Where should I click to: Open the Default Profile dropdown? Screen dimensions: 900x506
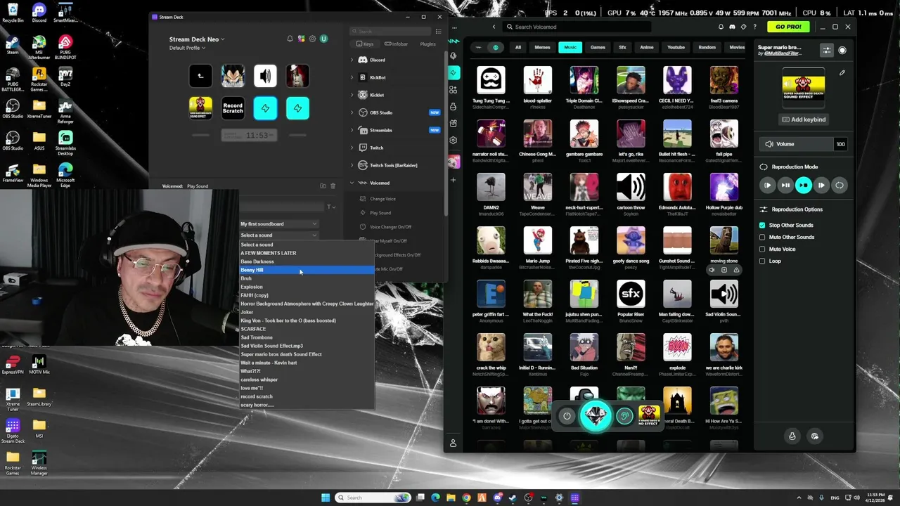click(x=188, y=48)
